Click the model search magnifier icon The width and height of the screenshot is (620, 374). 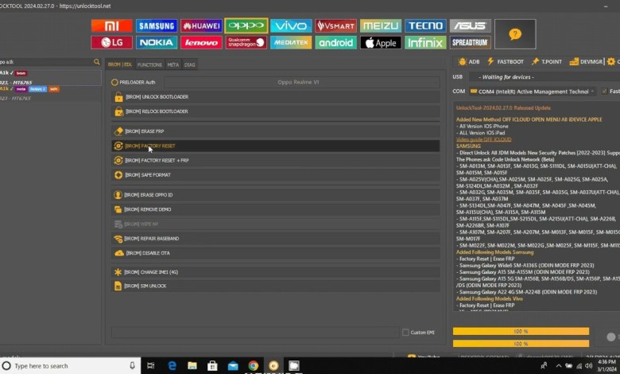coord(97,62)
